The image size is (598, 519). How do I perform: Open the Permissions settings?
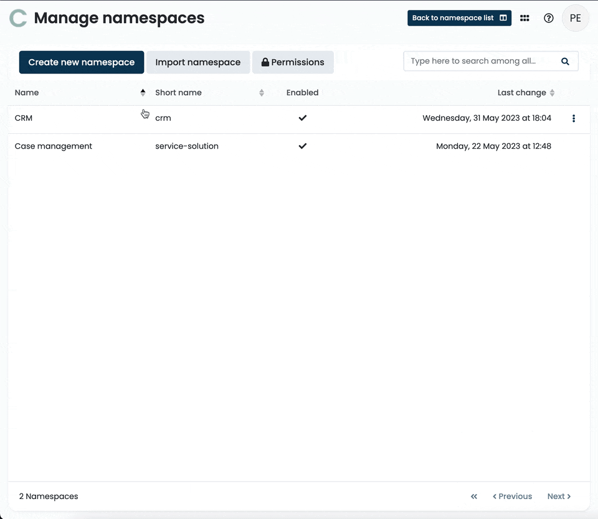[x=293, y=62]
